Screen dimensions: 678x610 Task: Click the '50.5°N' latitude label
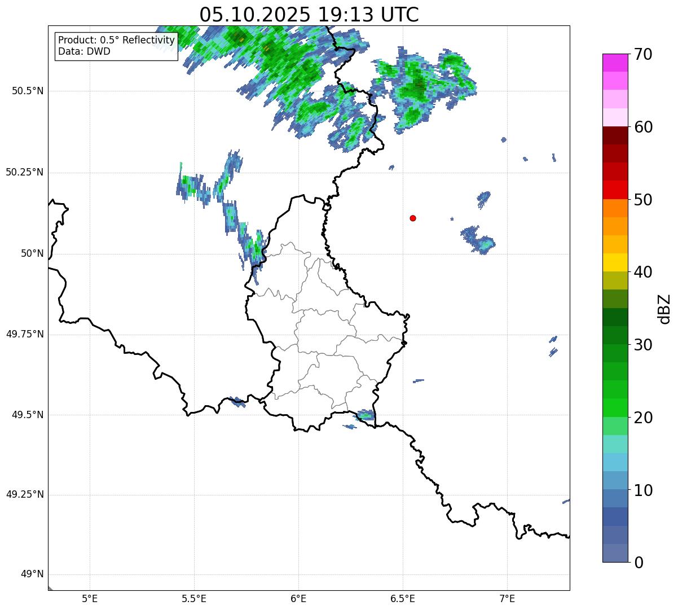[x=28, y=91]
